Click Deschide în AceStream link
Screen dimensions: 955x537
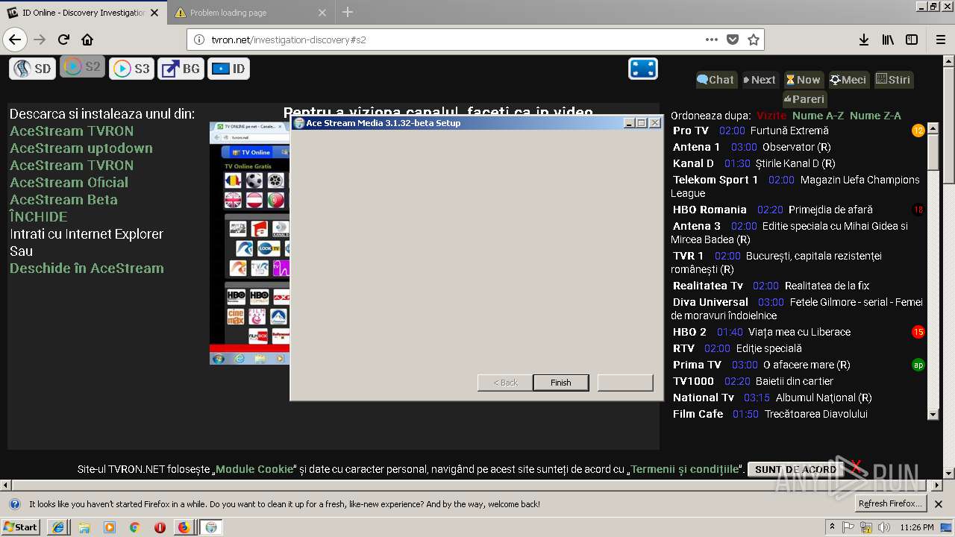pos(87,268)
